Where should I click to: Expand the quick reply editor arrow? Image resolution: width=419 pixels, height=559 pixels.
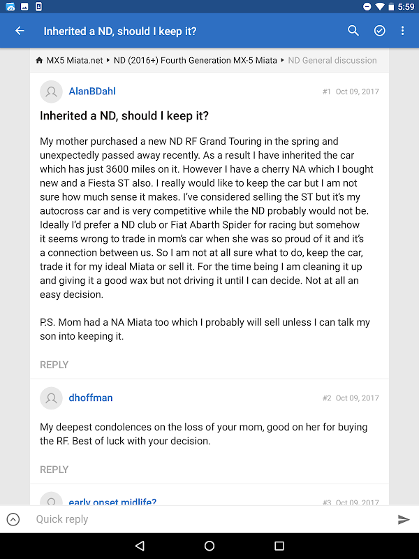(x=13, y=519)
